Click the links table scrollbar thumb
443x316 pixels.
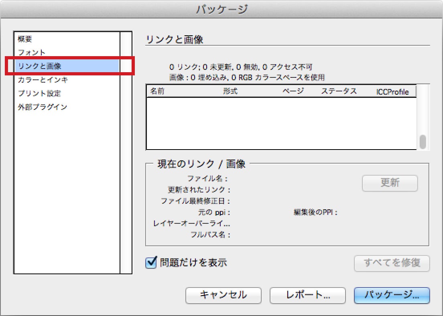point(423,142)
